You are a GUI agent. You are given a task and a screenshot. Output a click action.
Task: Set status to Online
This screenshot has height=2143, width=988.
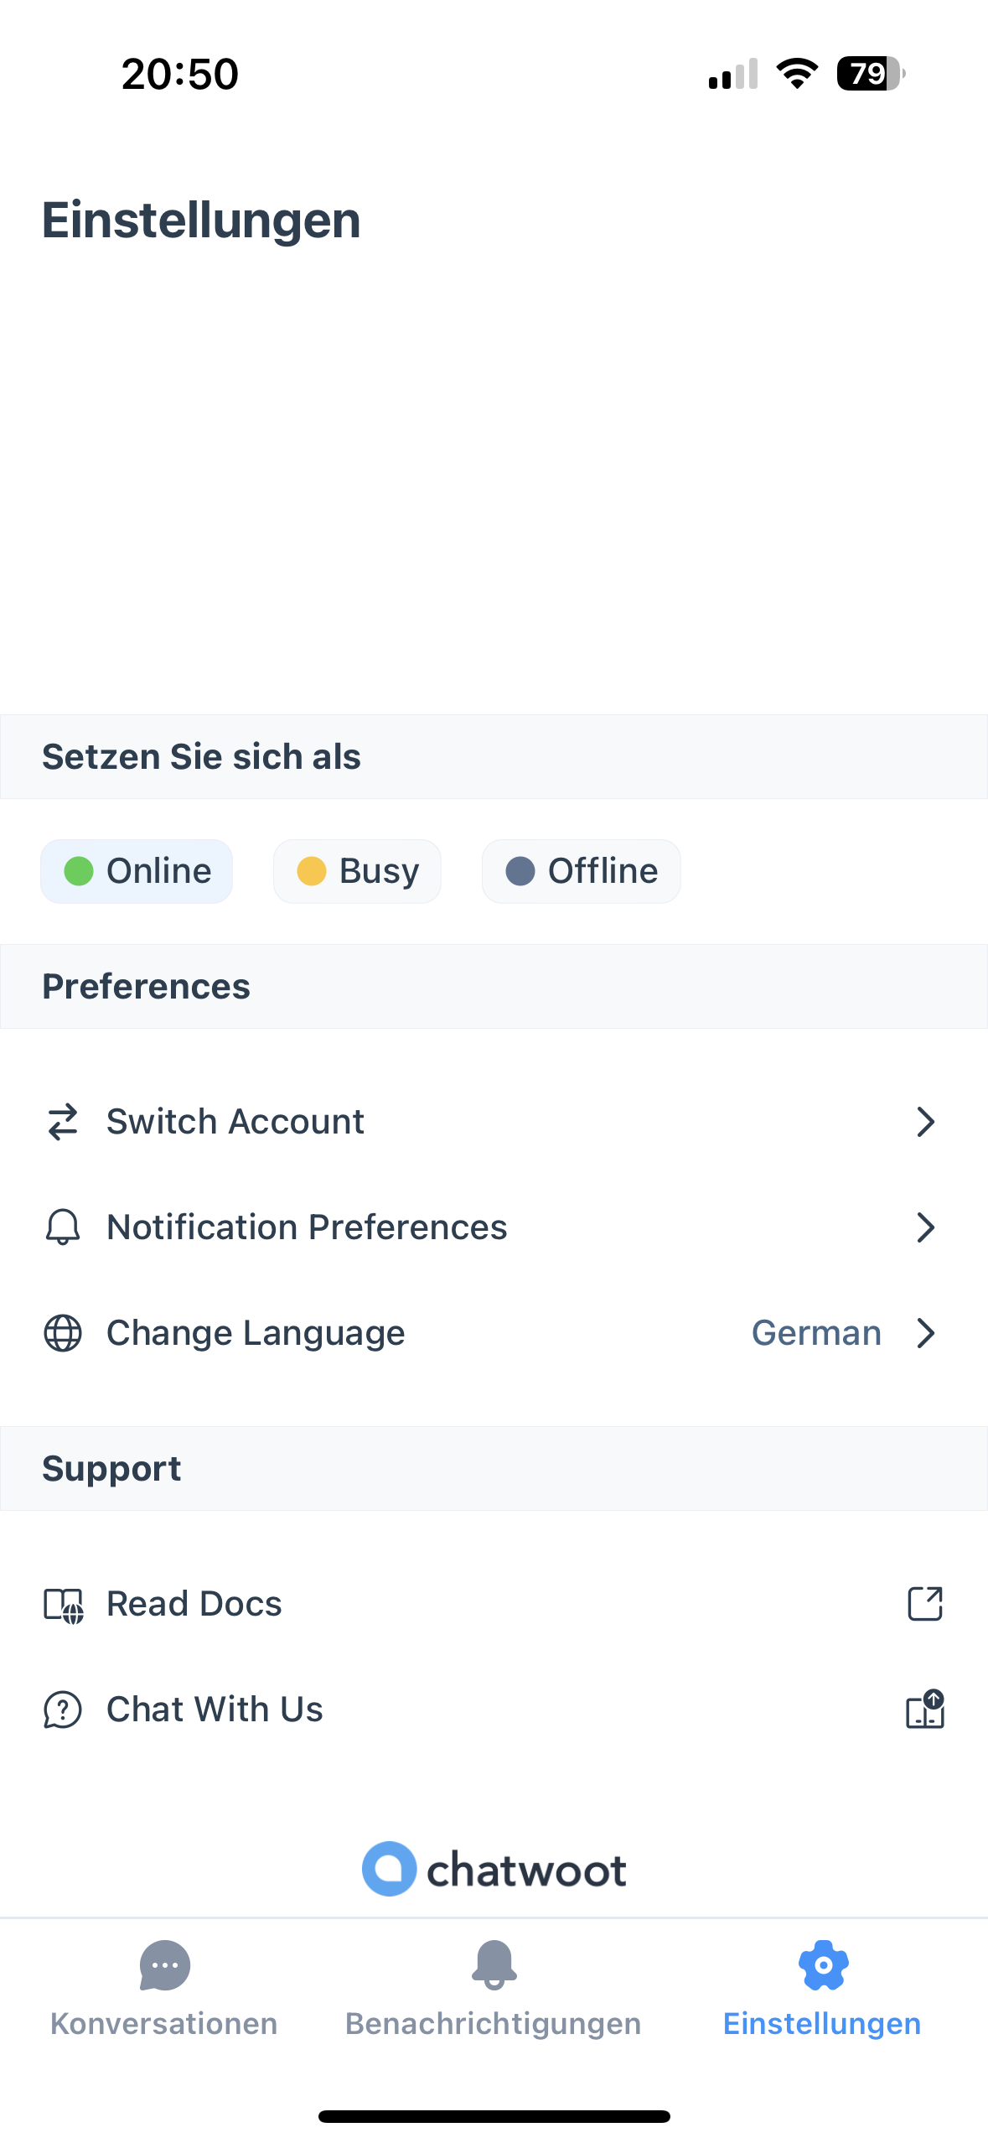(x=137, y=871)
